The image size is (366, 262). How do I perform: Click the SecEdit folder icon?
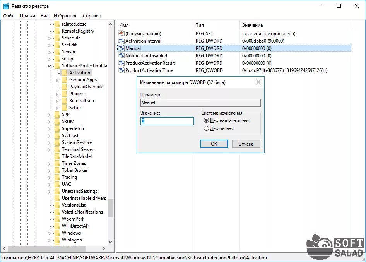point(57,45)
